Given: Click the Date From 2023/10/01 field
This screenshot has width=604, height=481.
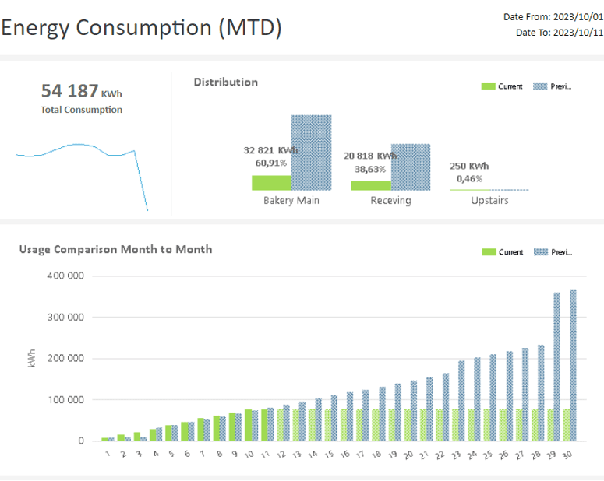Looking at the screenshot, I should coord(553,17).
